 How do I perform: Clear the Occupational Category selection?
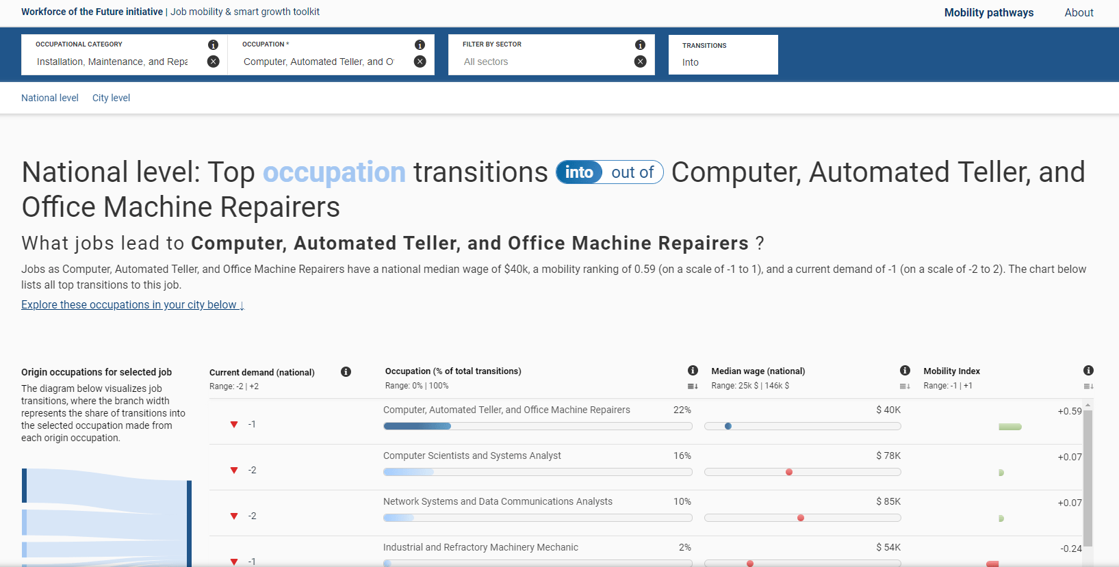click(x=214, y=62)
